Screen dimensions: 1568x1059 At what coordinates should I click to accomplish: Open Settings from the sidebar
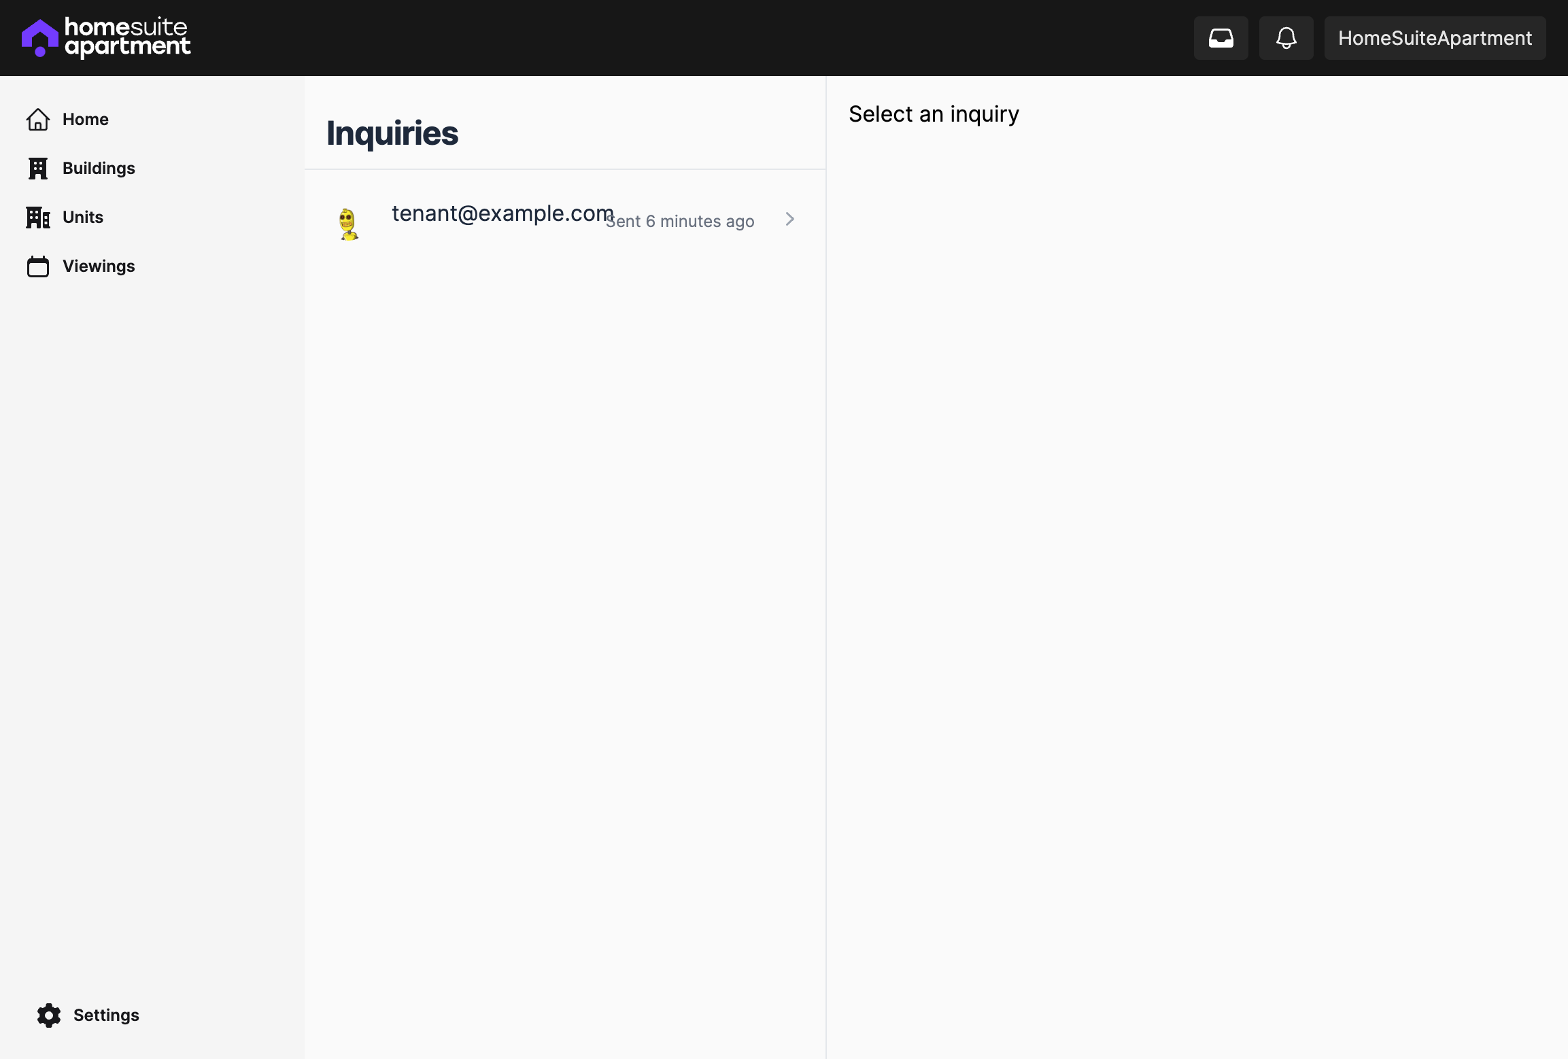[x=105, y=1015]
